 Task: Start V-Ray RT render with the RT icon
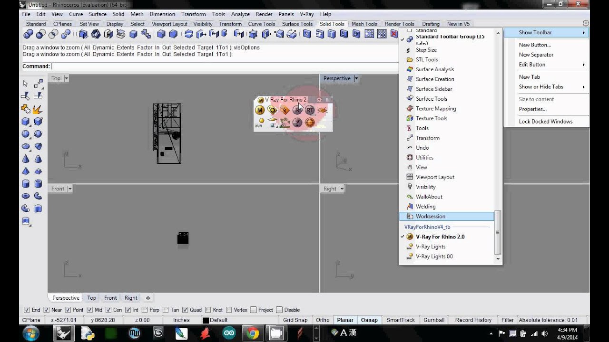pos(310,110)
